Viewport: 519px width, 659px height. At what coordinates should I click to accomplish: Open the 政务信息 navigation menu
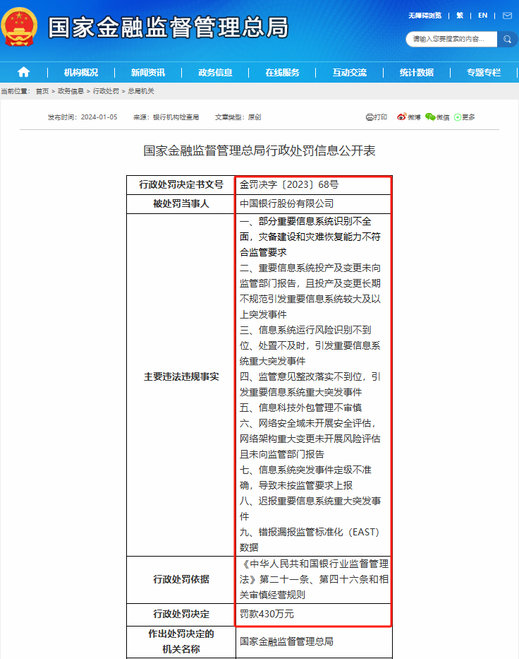215,72
